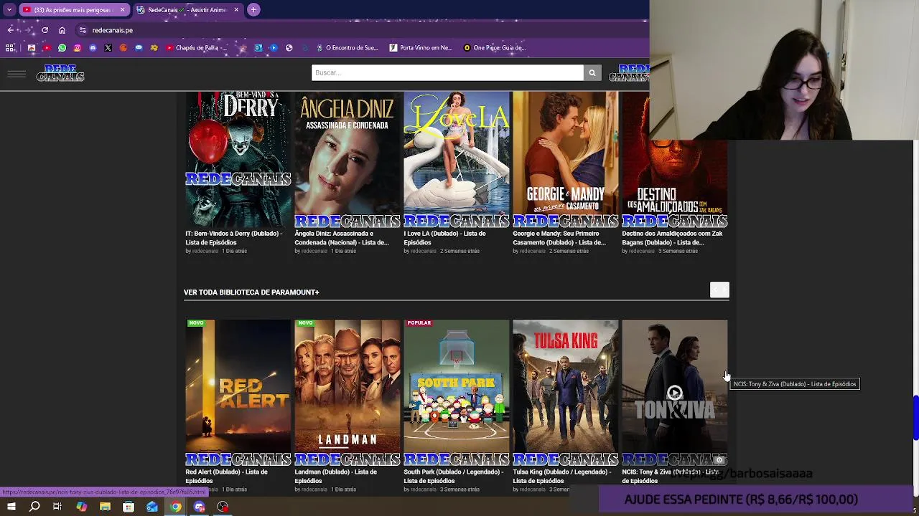
Task: Open Microsoft Store from the taskbar
Action: tap(129, 507)
